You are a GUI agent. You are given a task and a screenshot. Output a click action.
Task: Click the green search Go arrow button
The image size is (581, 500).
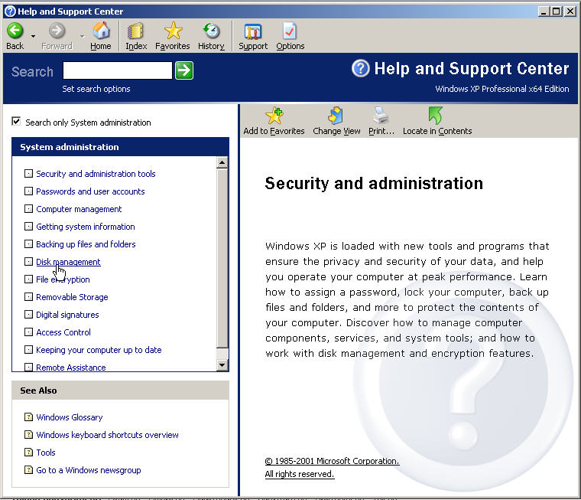click(184, 70)
